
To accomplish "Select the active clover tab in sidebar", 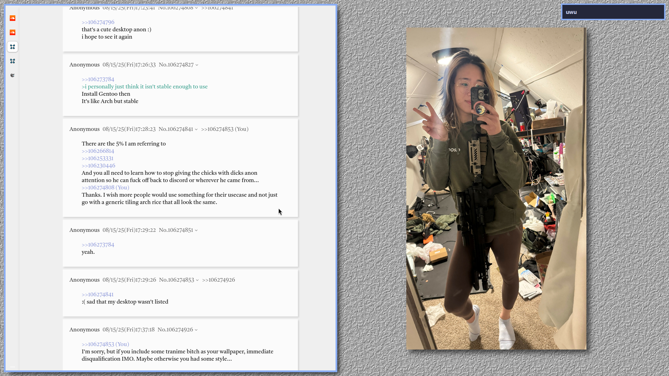I will coord(13,47).
